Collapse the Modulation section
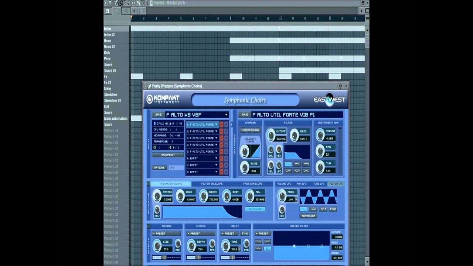The image size is (473, 266). click(x=149, y=184)
